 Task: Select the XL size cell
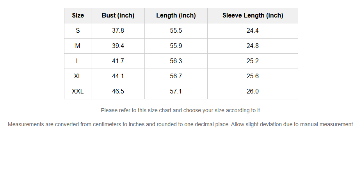[78, 76]
